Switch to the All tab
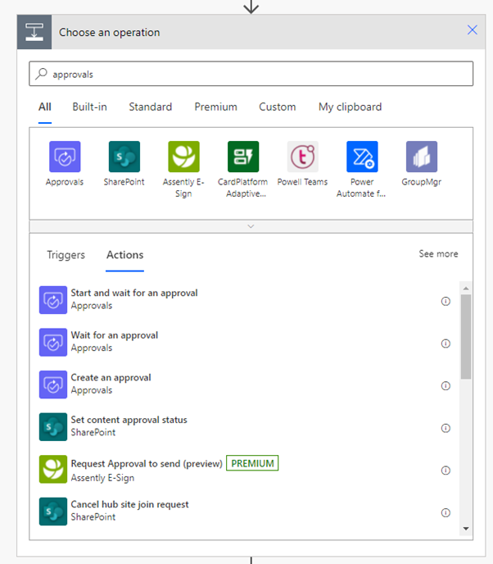Image resolution: width=493 pixels, height=564 pixels. tap(45, 107)
